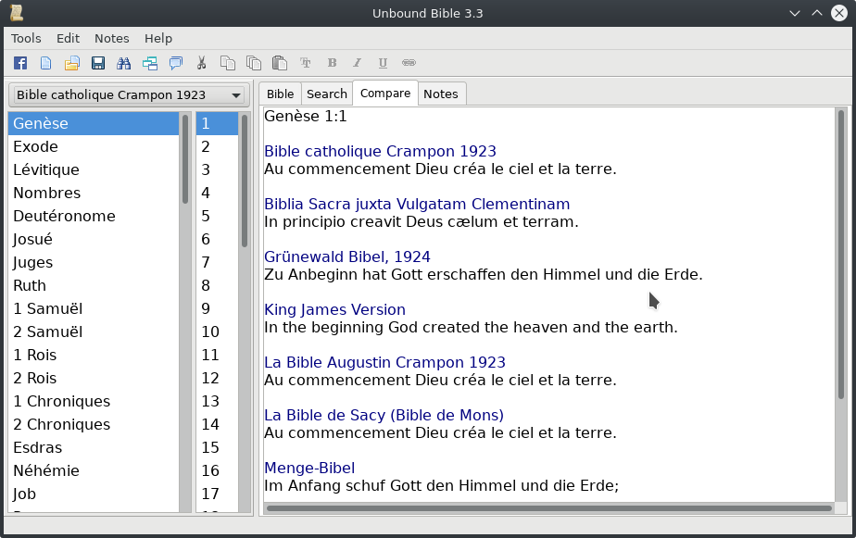The height and width of the screenshot is (538, 856).
Task: Open file using the folder icon
Action: tap(71, 63)
